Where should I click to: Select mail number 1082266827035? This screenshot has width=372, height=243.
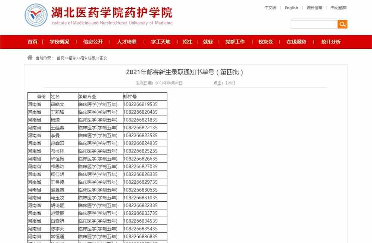pos(141,167)
